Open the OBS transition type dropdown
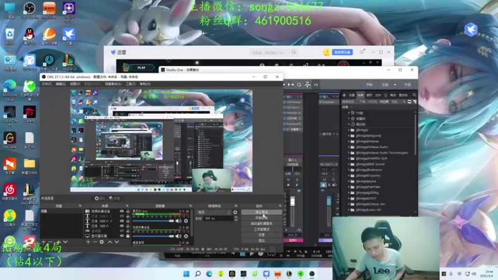 coord(214,212)
